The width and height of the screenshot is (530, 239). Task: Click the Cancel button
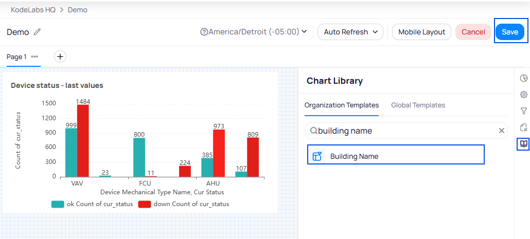pos(473,32)
